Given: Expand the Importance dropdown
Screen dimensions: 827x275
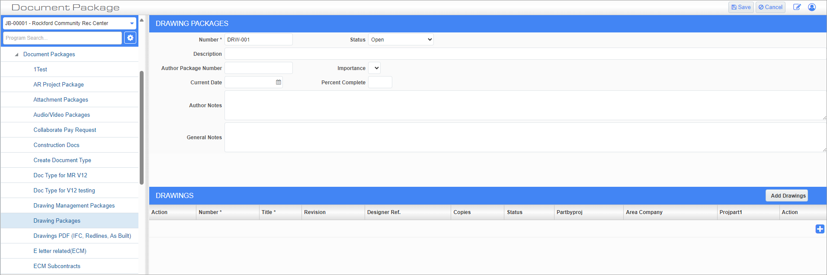Looking at the screenshot, I should coord(375,68).
